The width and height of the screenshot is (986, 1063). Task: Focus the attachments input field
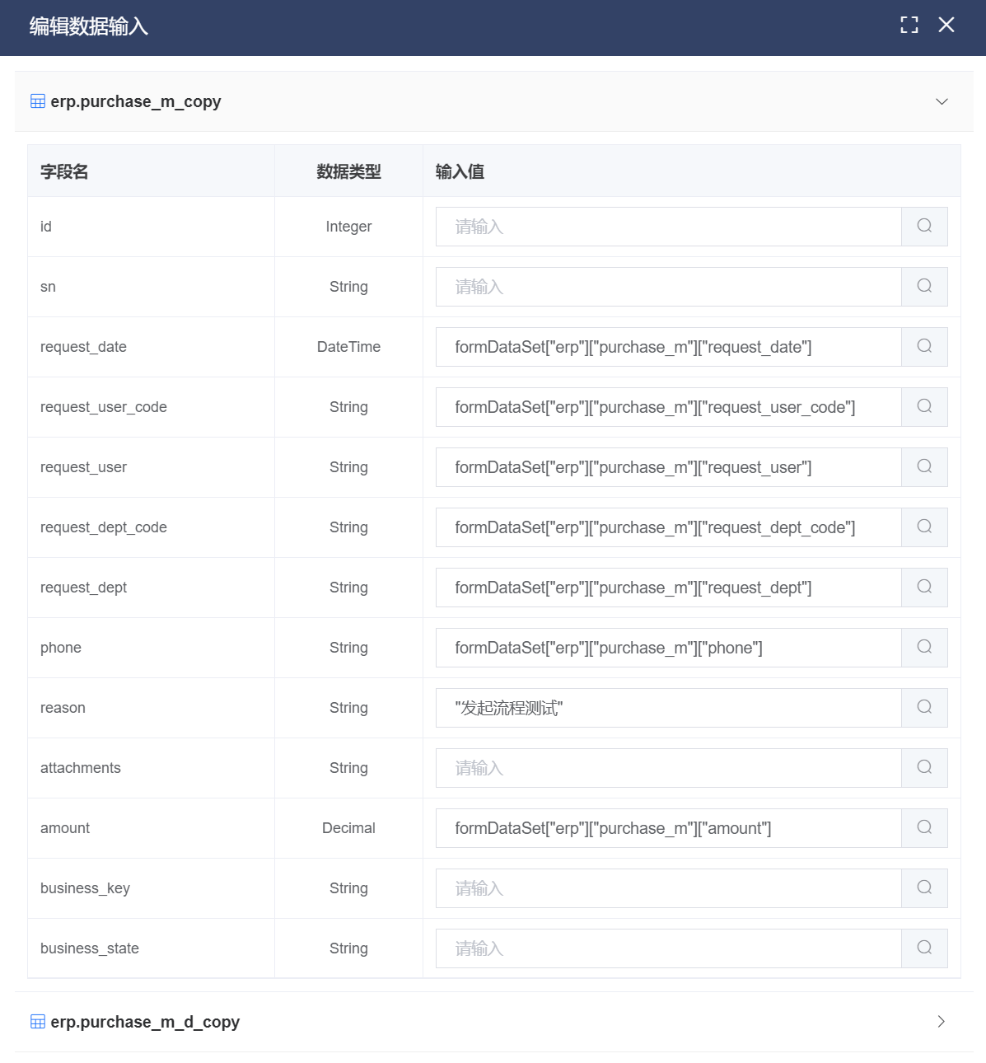pos(668,768)
